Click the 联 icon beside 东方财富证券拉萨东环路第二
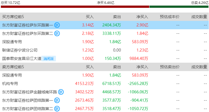This screenshot has width=209, height=112. tap(57, 33)
